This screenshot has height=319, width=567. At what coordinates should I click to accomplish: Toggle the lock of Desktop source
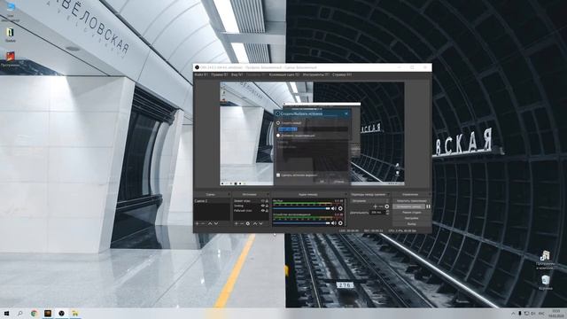[x=268, y=206]
